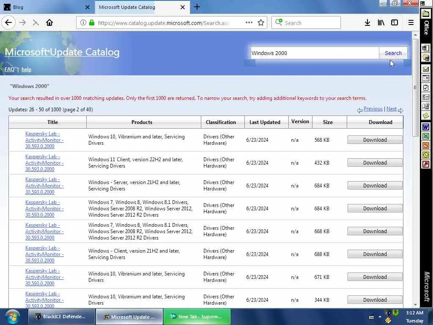Open the help link
The width and height of the screenshot is (433, 325).
tap(27, 69)
